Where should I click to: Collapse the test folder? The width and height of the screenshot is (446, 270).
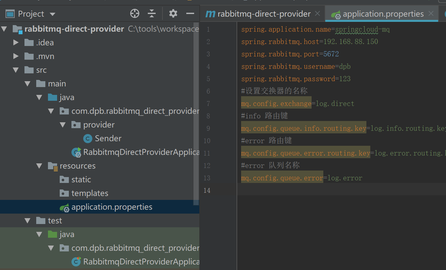pyautogui.click(x=27, y=220)
